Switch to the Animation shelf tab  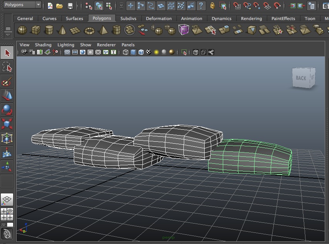click(192, 19)
